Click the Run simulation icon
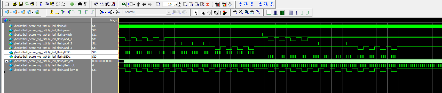442x93 pixels. (x=185, y=4)
